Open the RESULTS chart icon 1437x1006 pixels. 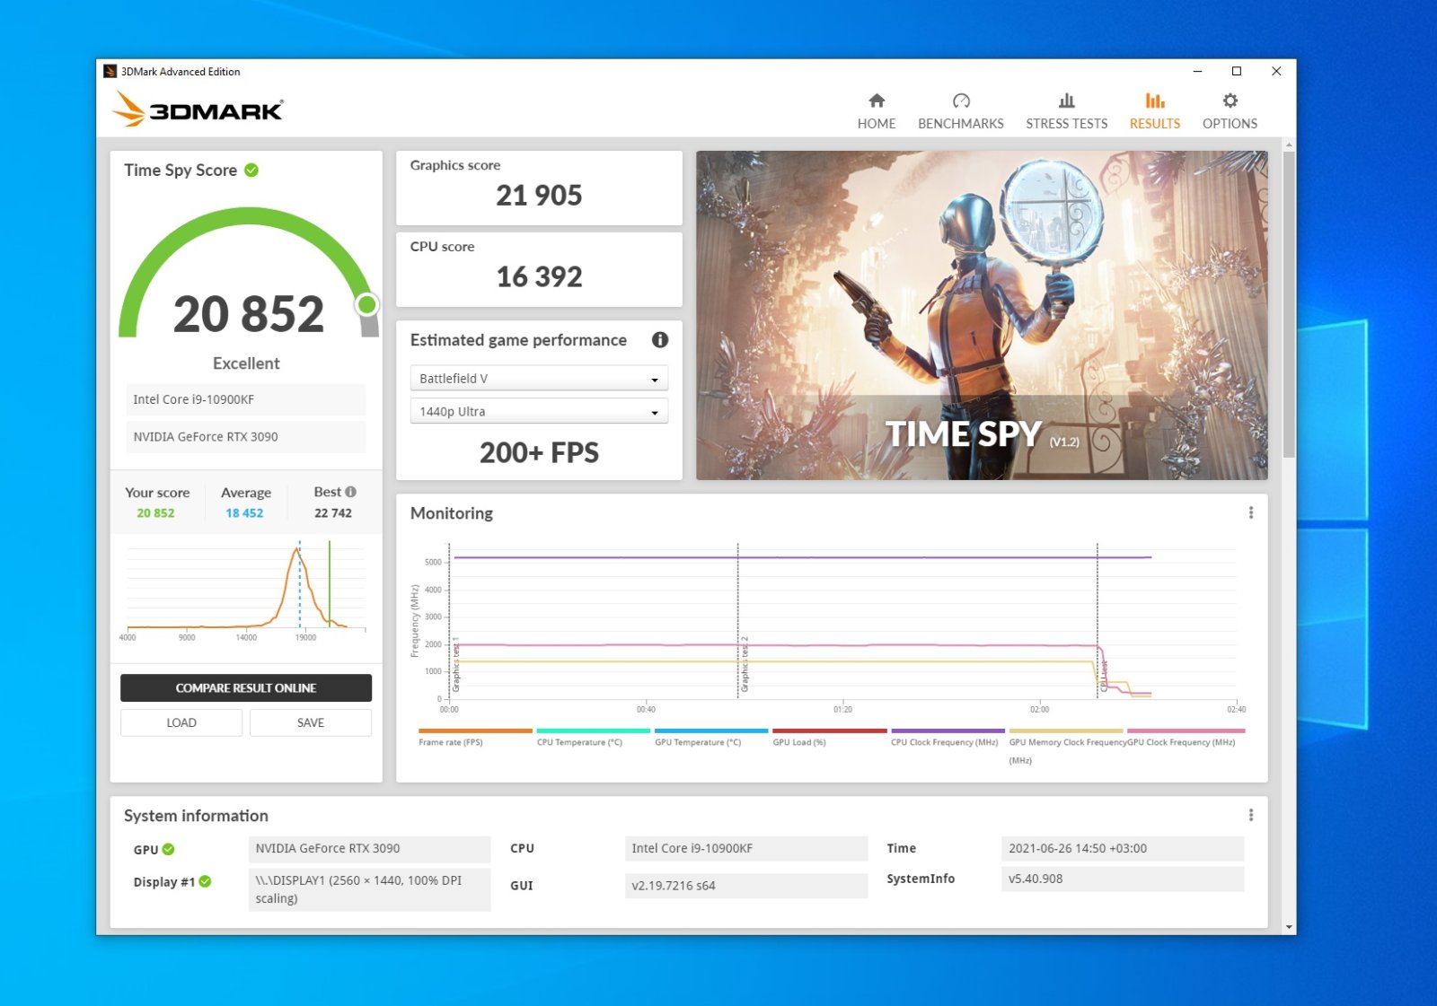point(1155,101)
